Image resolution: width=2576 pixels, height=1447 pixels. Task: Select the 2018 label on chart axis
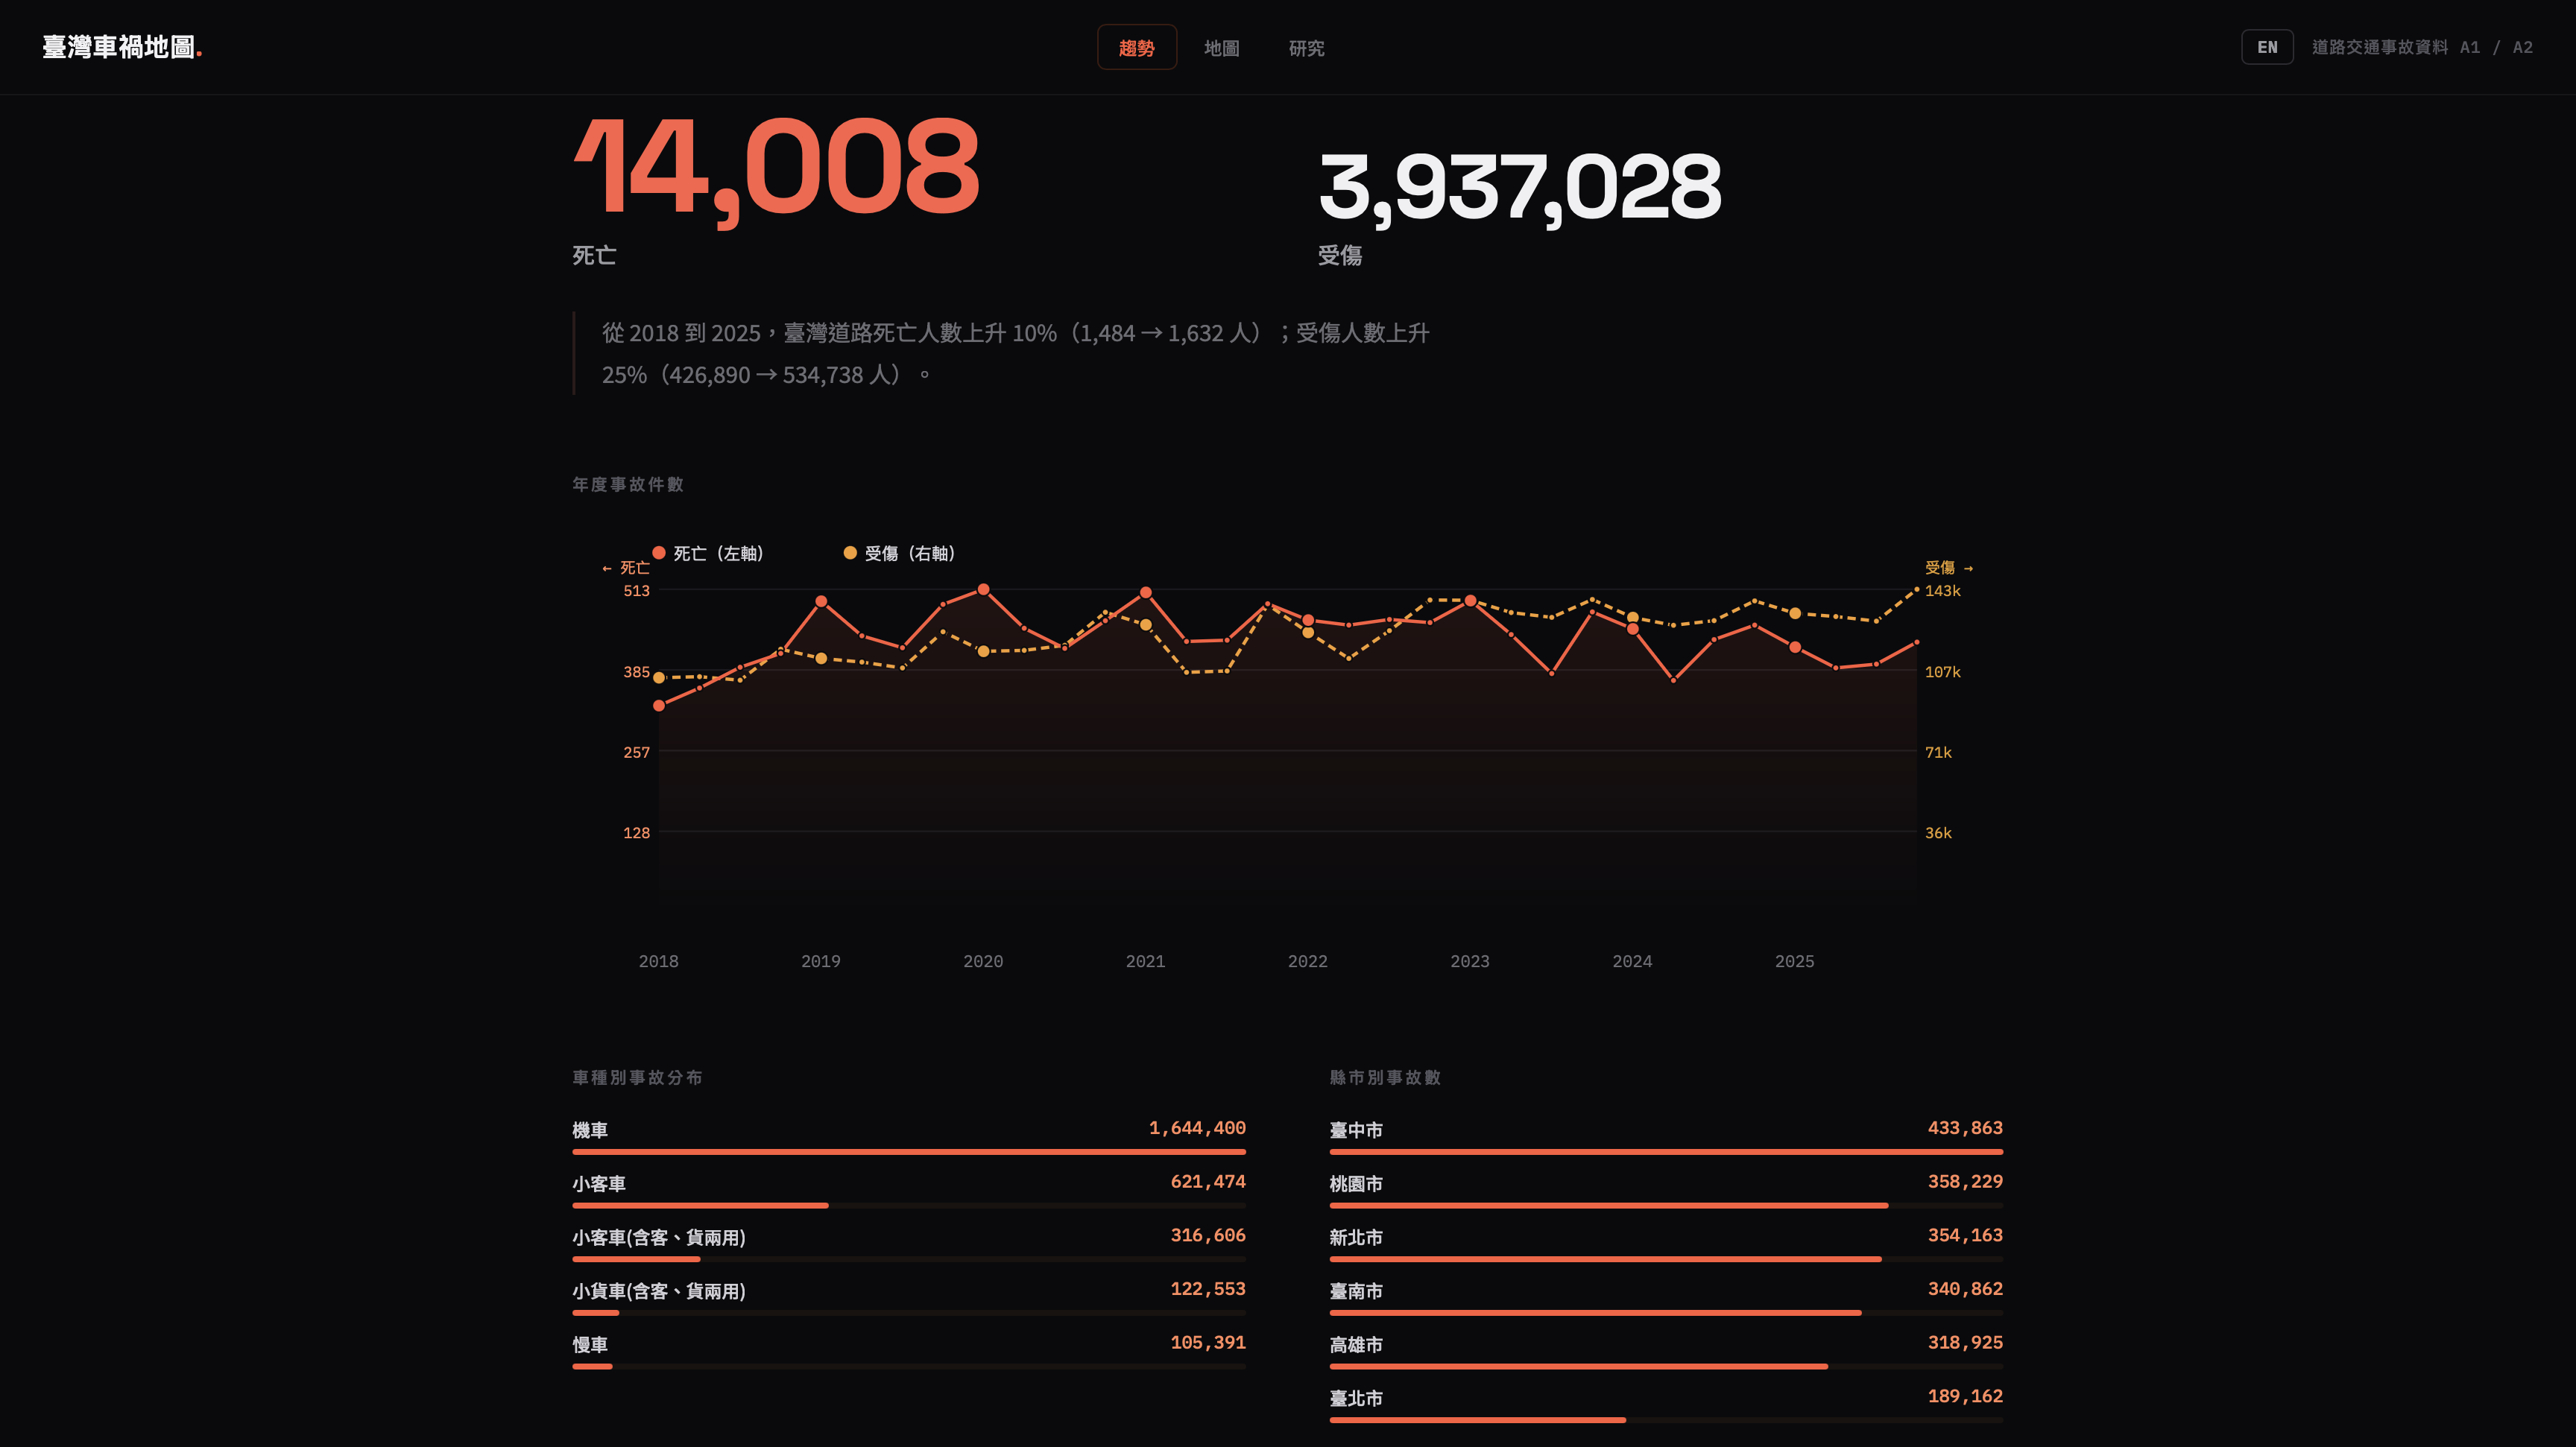[x=658, y=960]
